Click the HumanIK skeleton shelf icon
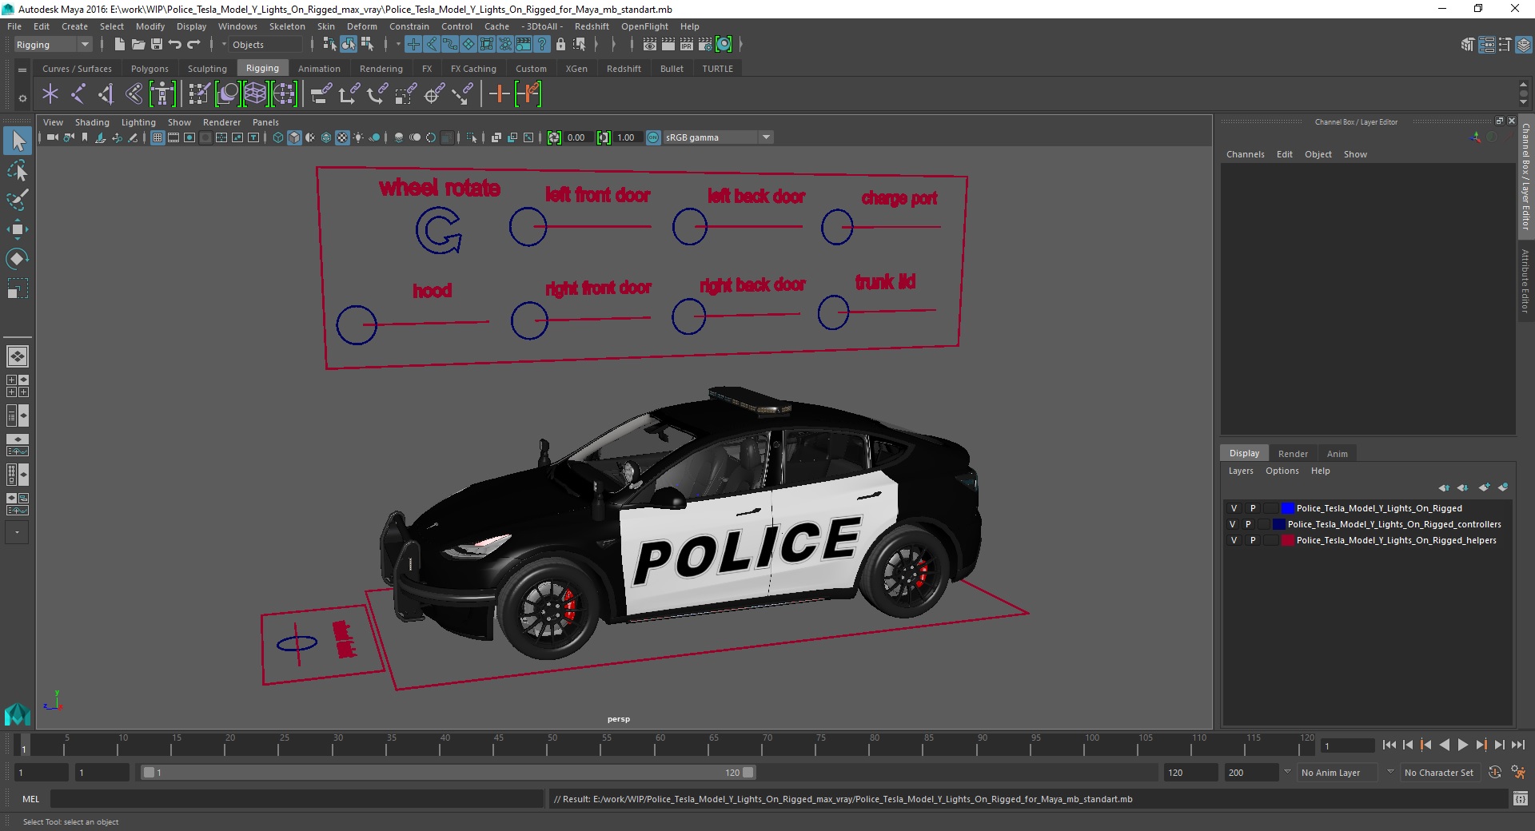The width and height of the screenshot is (1535, 831). tap(162, 94)
